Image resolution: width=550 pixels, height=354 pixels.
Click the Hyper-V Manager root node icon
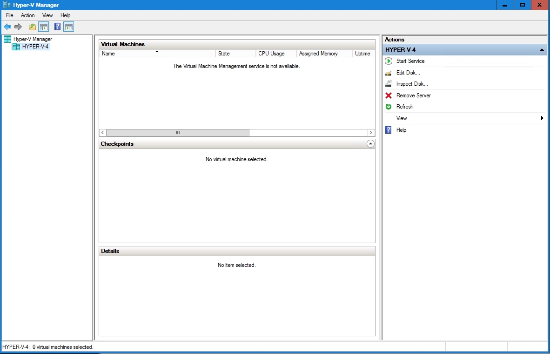tap(7, 39)
